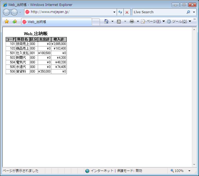
Task: Click the ページが表示されました status text
Action: [20, 171]
